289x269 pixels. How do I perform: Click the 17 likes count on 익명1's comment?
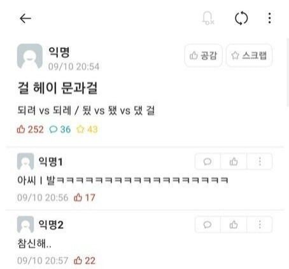[x=90, y=198]
